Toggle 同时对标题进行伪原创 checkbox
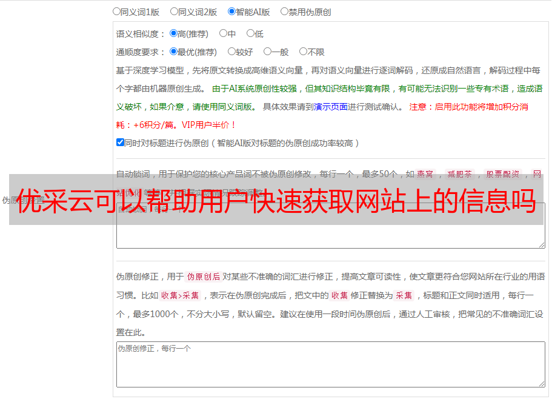Viewport: 552px width, 399px height. pos(120,142)
